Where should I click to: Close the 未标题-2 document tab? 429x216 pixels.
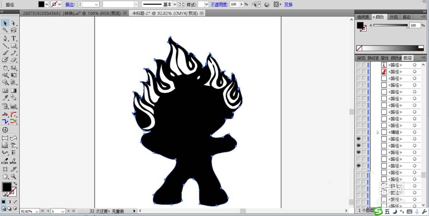click(x=202, y=13)
